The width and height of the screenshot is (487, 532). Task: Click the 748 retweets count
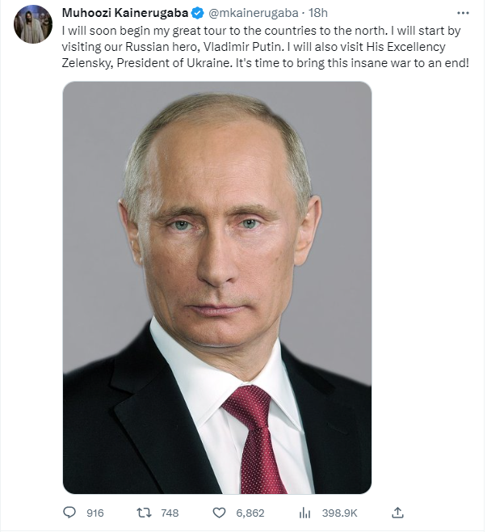(170, 513)
